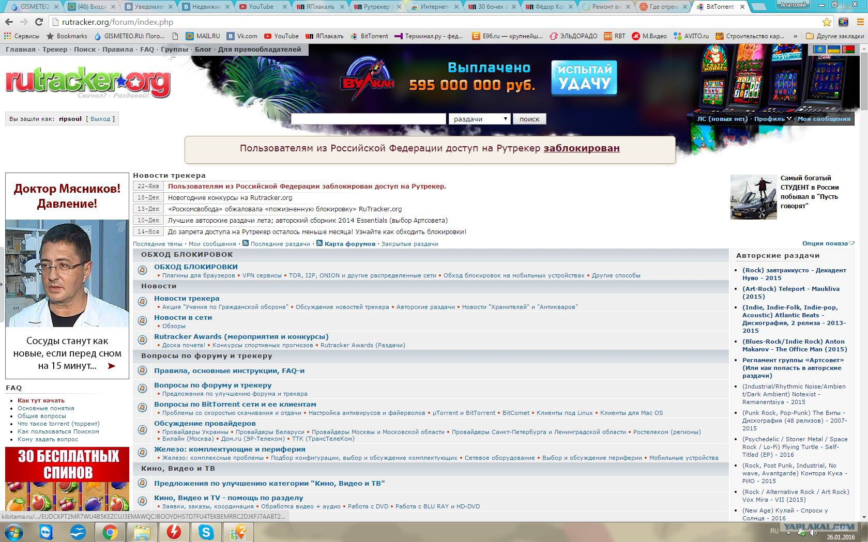Open TeamViewer from the taskbar
The width and height of the screenshot is (868, 542).
45,532
